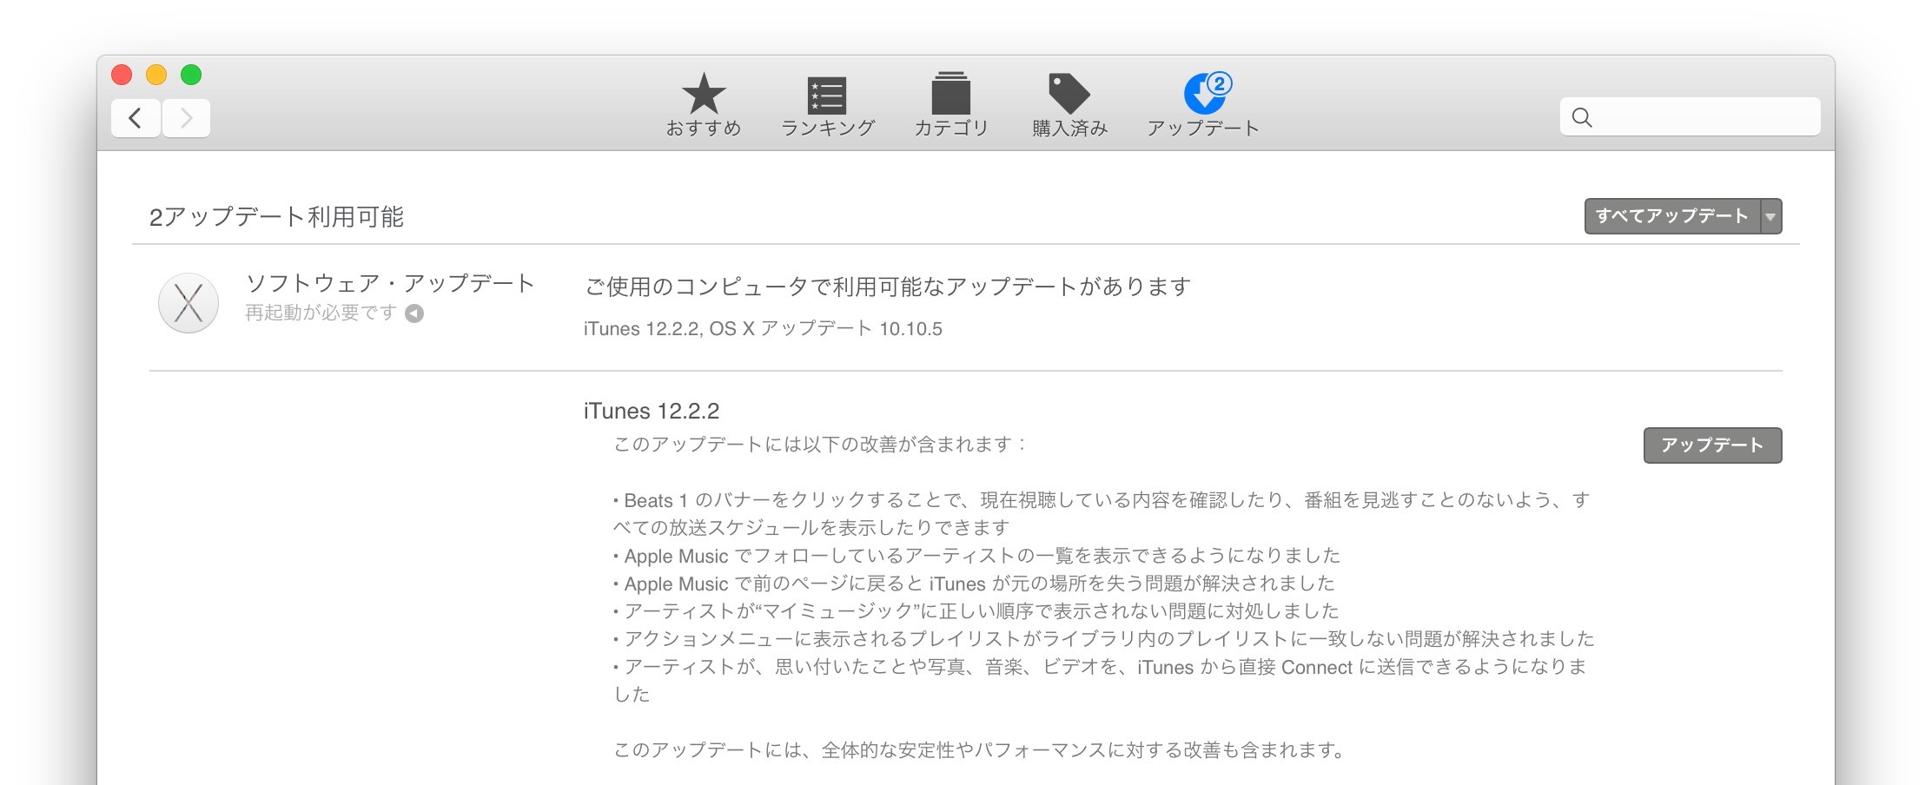The height and width of the screenshot is (785, 1932).
Task: Click すべてアップデート button
Action: pyautogui.click(x=1672, y=216)
